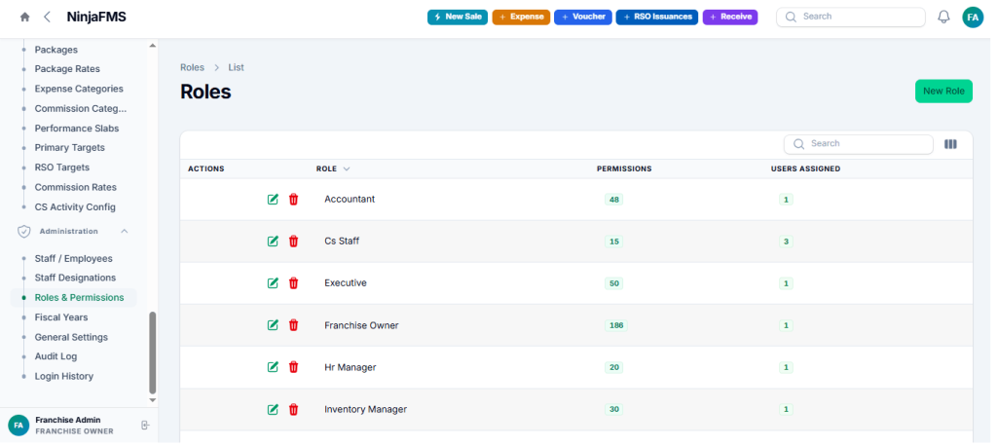The height and width of the screenshot is (447, 997).
Task: Create a New Role
Action: pos(943,91)
